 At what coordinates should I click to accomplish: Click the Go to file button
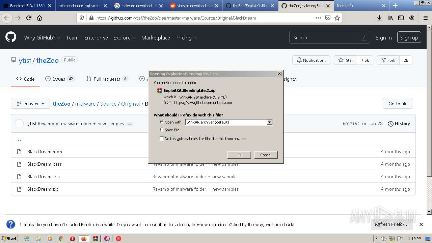[398, 104]
